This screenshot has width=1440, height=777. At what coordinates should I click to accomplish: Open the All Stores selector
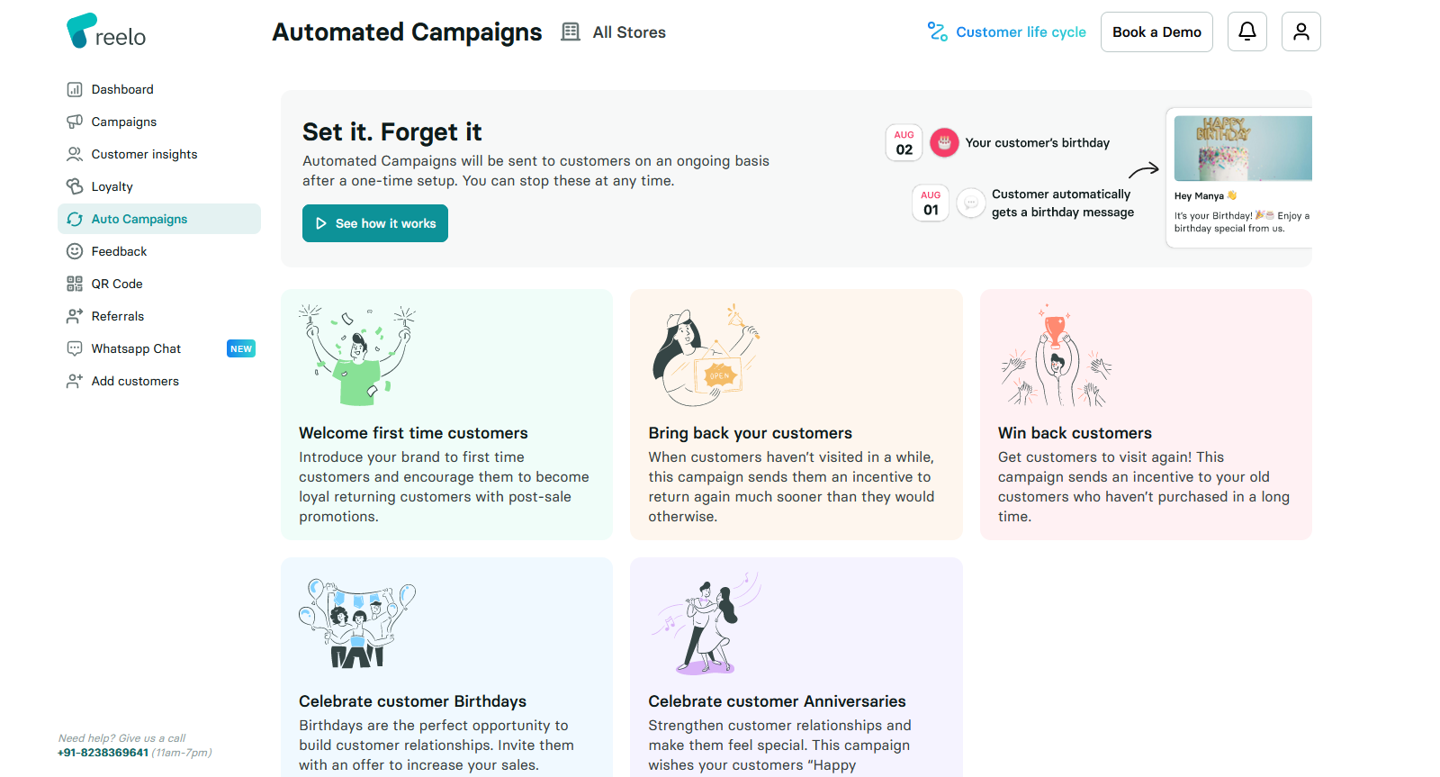(x=613, y=32)
